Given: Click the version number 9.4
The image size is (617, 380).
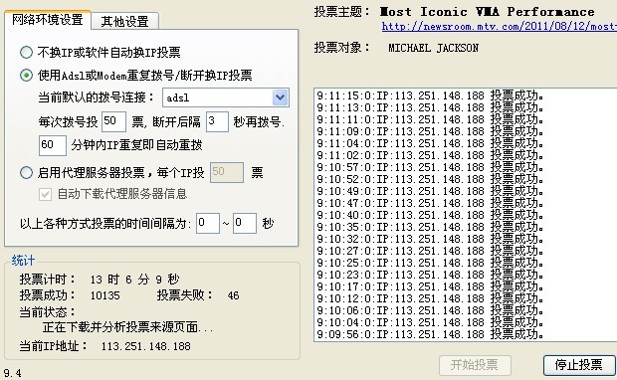Looking at the screenshot, I should pyautogui.click(x=12, y=373).
